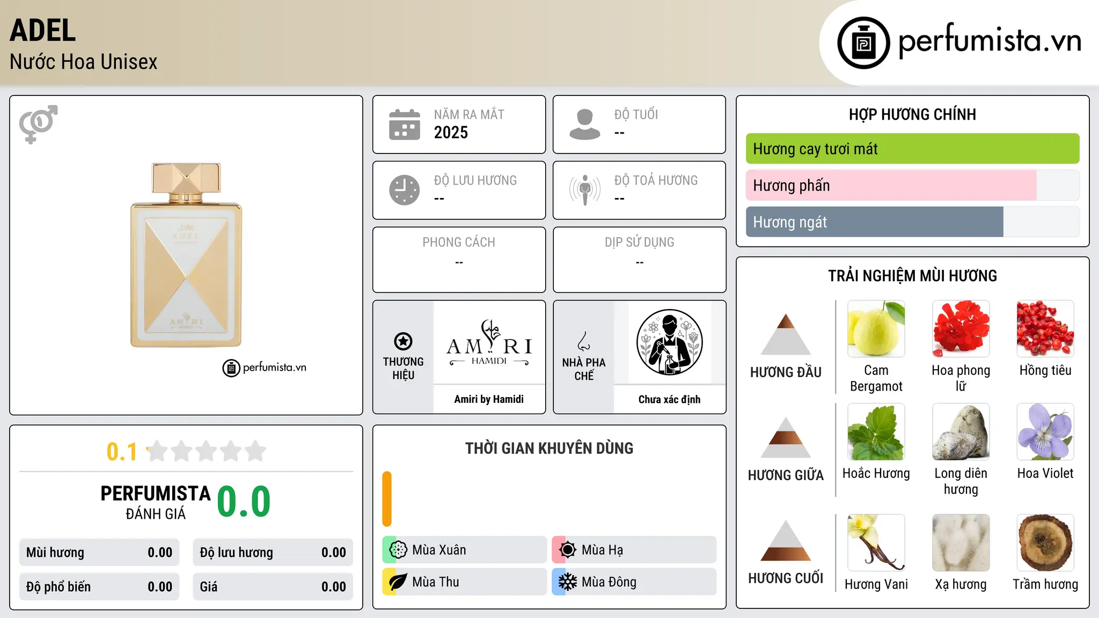1099x618 pixels.
Task: Click the Perfumista Đánh giá label
Action: click(156, 503)
